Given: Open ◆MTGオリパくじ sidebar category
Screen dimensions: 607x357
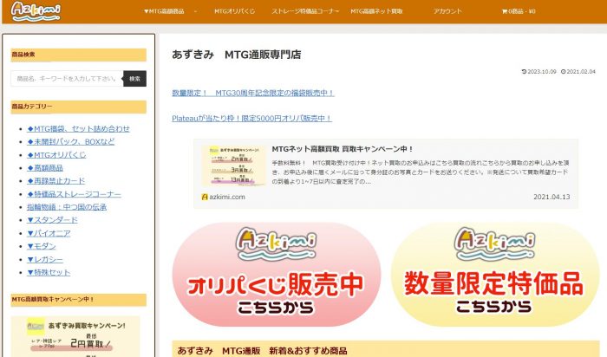Looking at the screenshot, I should (56, 155).
